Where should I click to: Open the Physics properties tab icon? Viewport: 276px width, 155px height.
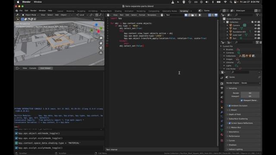(222, 121)
